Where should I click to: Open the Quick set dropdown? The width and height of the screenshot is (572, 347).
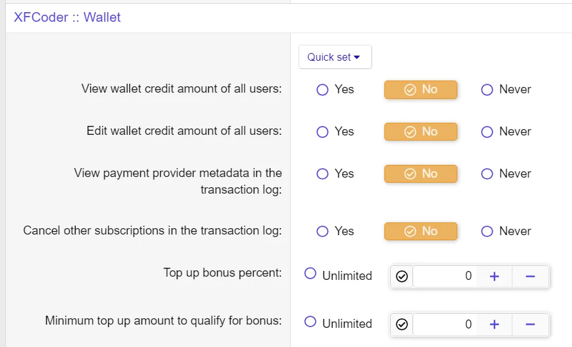[x=334, y=57]
